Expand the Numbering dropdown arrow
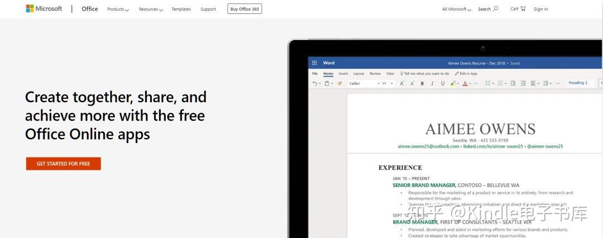This screenshot has height=238, width=603. pos(506,84)
